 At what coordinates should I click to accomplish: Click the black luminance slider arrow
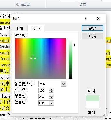click(74, 45)
